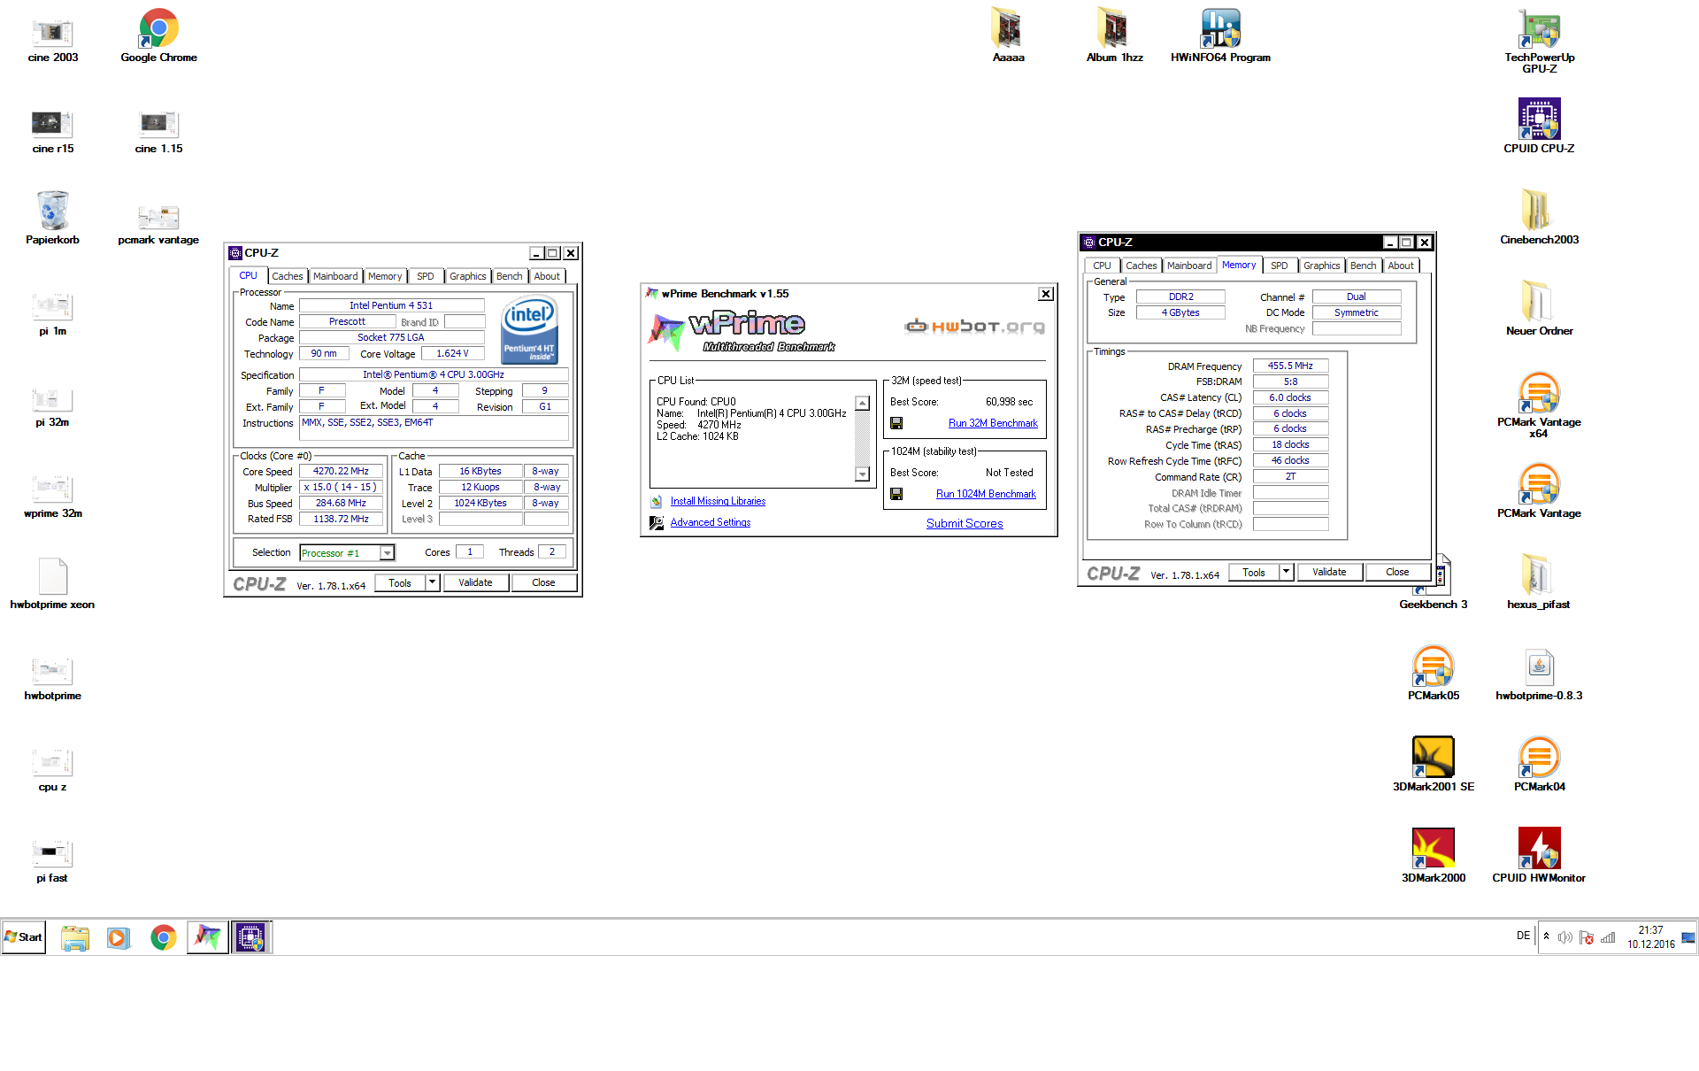Expand Tools dropdown arrow in right CPU-Z

click(1287, 572)
